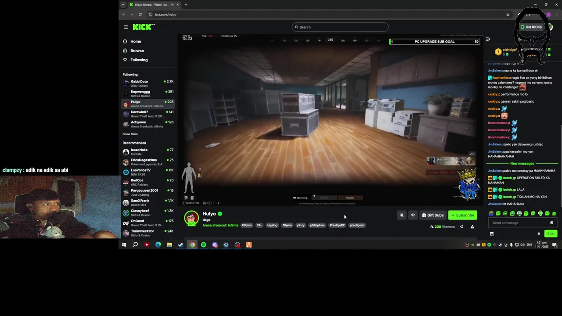Reload the browser page
This screenshot has height=316, width=562.
coord(140,14)
